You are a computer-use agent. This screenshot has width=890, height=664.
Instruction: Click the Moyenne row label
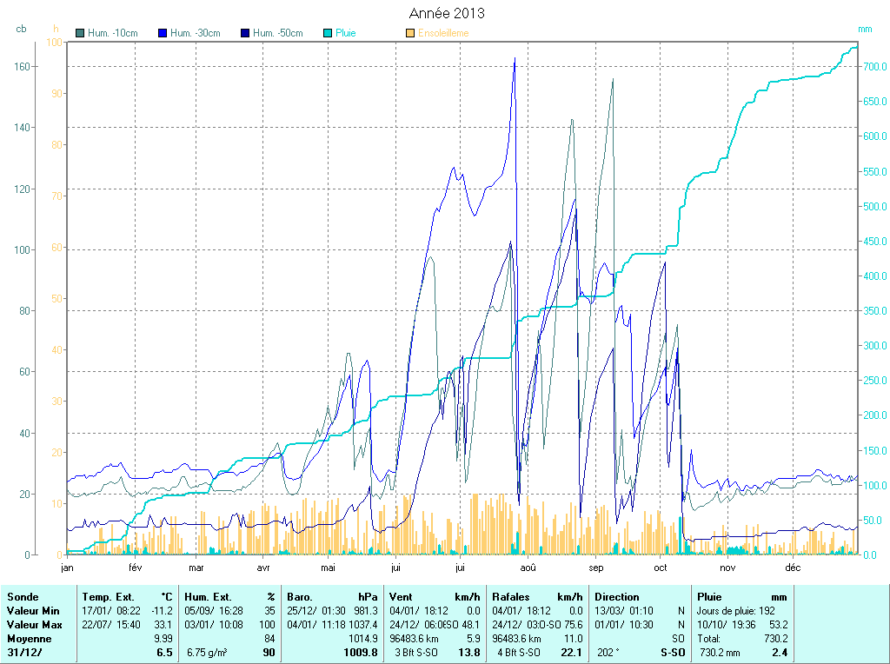28,638
